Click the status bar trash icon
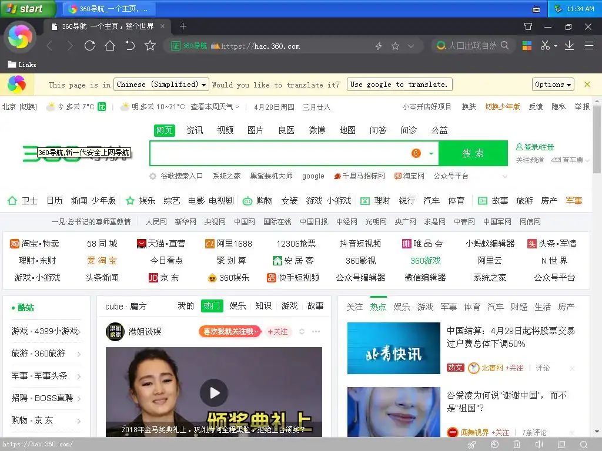Image resolution: width=602 pixels, height=451 pixels. 517,444
